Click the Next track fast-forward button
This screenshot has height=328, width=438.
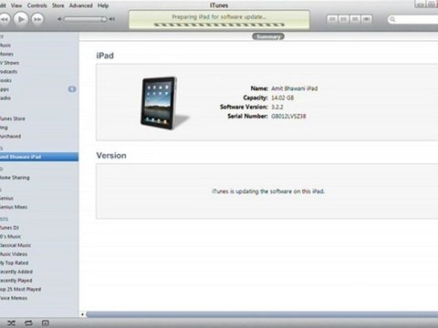pos(37,19)
